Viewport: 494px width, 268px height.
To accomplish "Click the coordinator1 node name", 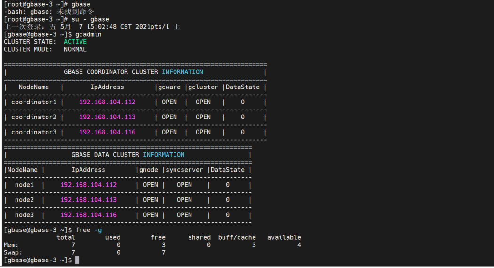I will (34, 102).
